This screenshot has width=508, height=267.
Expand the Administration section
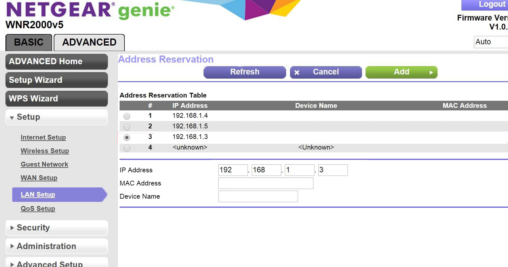click(57, 246)
